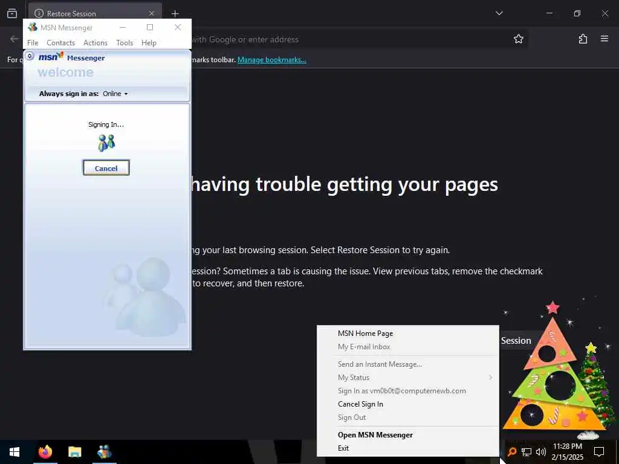Close the MSN Messenger window
Image resolution: width=619 pixels, height=464 pixels.
[x=178, y=27]
